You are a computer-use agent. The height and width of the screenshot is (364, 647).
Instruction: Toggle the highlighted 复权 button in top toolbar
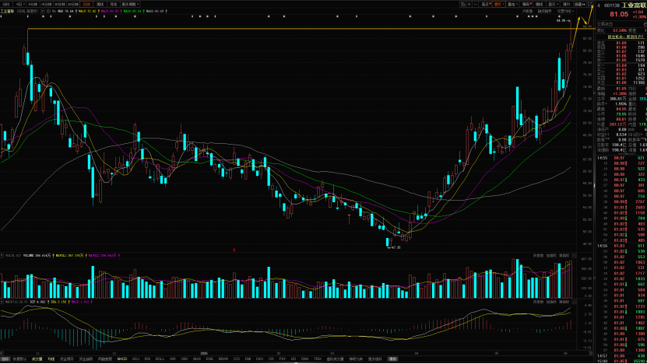pos(499,4)
